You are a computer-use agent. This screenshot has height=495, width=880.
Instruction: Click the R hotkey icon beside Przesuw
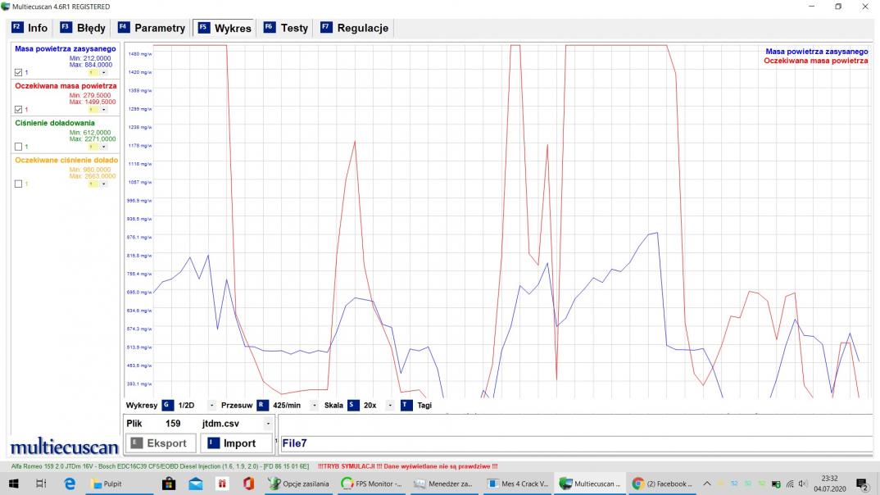point(262,405)
